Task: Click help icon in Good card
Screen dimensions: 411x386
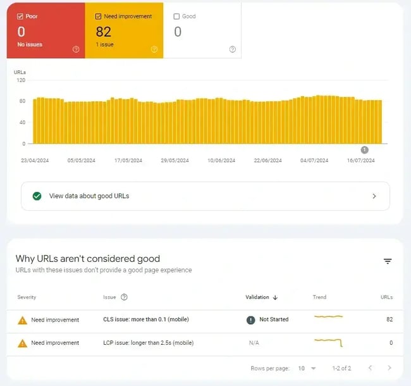Action: [x=232, y=49]
